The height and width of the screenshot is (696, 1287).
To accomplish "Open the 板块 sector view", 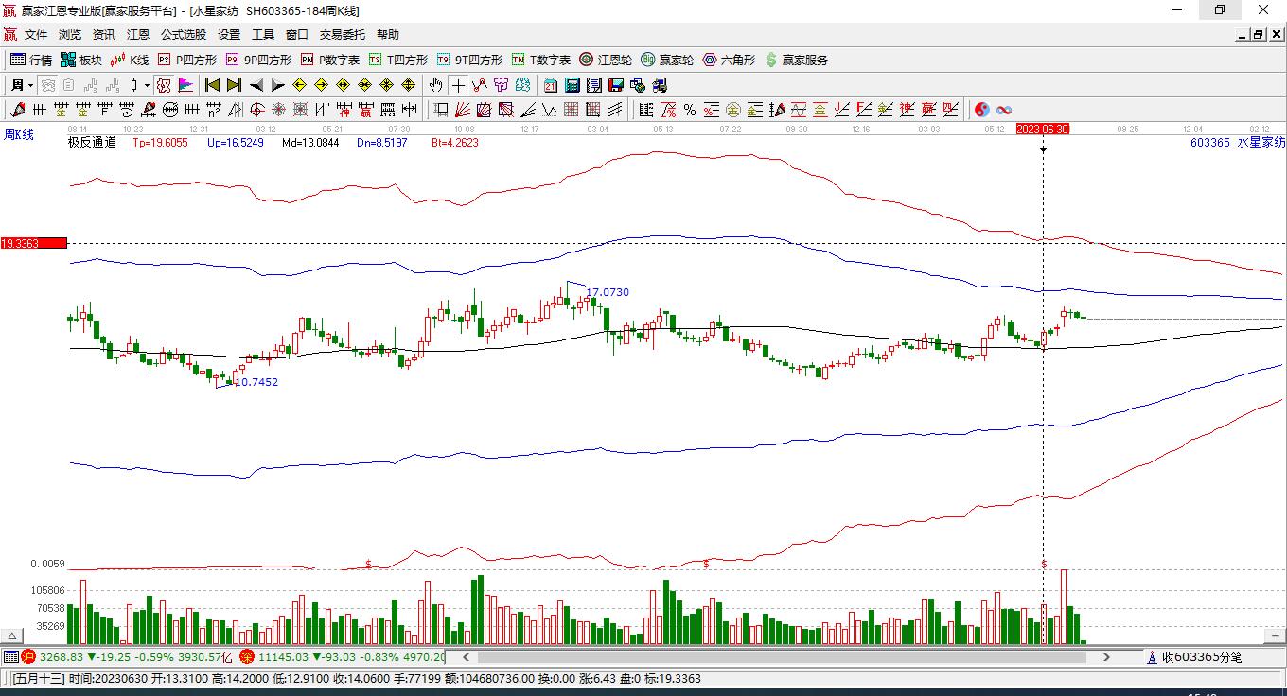I will tap(81, 60).
